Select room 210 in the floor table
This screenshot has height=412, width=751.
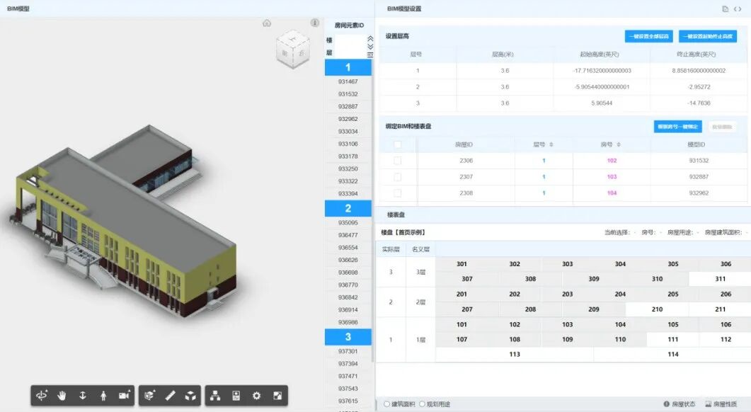click(x=657, y=309)
